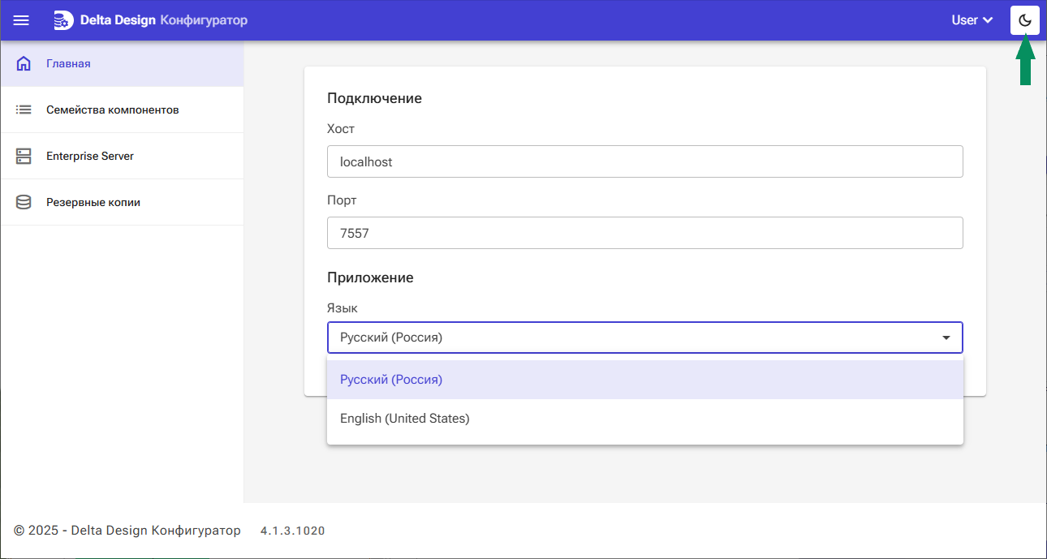Navigate to the Enterprise Server label
Screen dimensions: 1047x559
click(x=90, y=156)
